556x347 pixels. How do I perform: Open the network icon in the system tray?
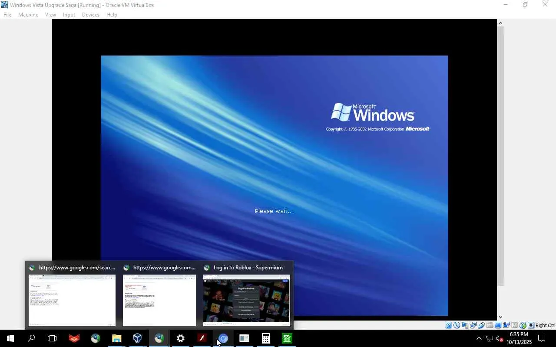coord(490,338)
